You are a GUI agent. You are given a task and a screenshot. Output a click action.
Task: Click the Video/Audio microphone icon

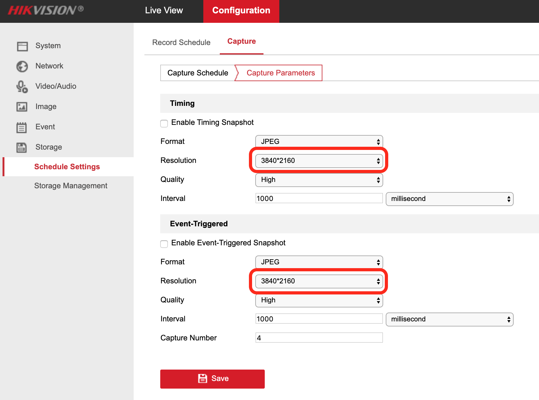tap(22, 87)
